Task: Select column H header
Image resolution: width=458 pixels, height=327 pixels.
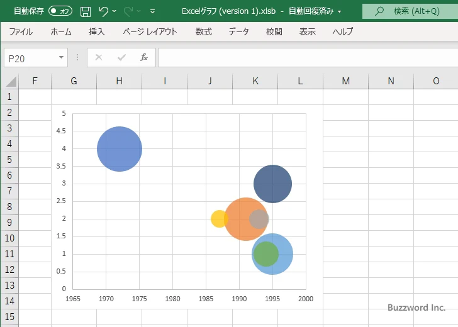Action: click(x=119, y=81)
